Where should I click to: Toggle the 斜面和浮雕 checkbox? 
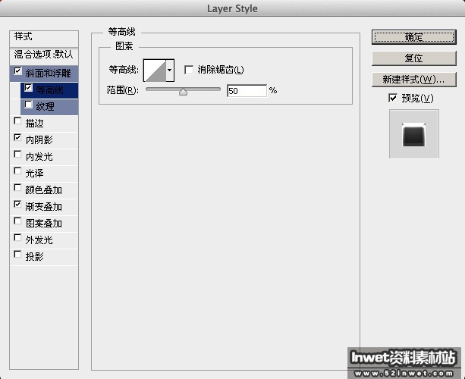17,71
